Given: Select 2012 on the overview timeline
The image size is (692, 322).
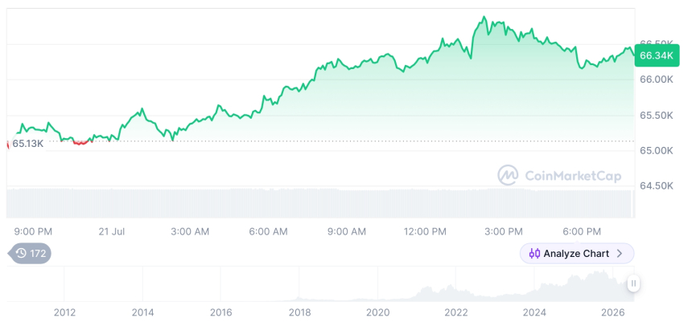Looking at the screenshot, I should click(x=64, y=312).
